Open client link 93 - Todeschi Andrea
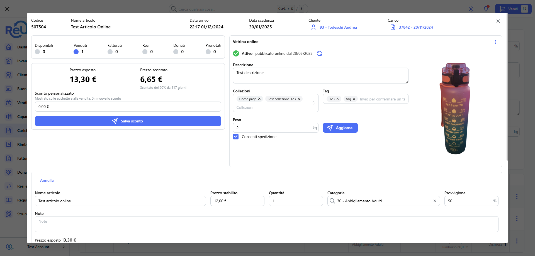Screen dimensions: 535x256 [338, 27]
